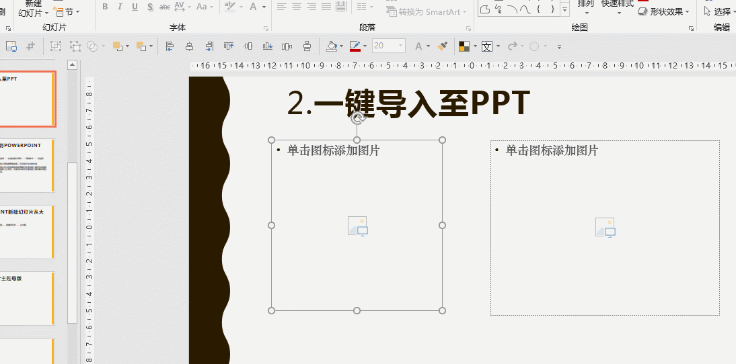Select the freeform shape in shapes gallery
Image resolution: width=736 pixels, height=364 pixels.
485,9
